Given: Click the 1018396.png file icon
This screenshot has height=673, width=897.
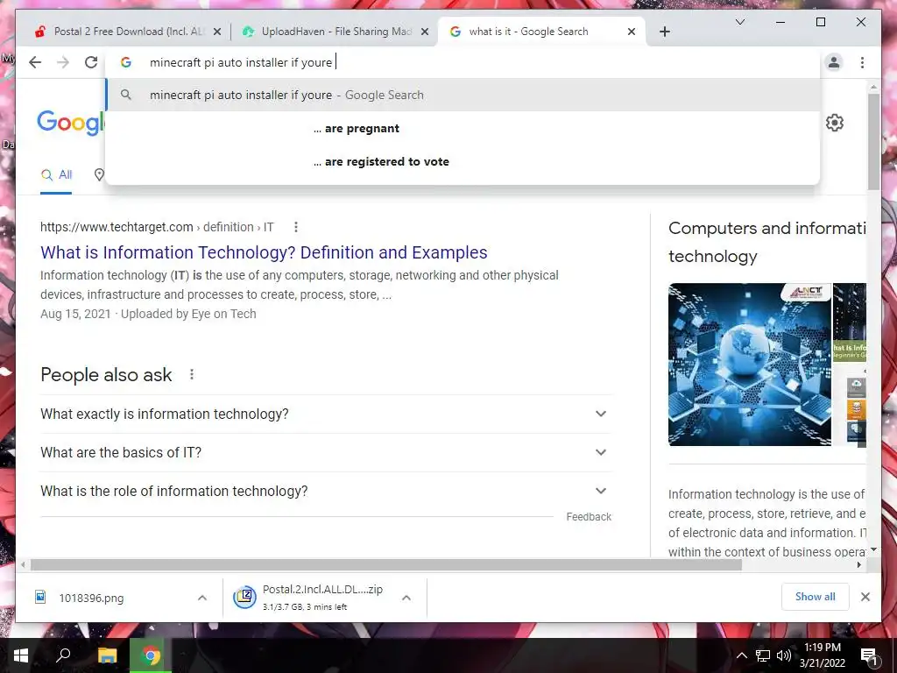Looking at the screenshot, I should tap(40, 598).
